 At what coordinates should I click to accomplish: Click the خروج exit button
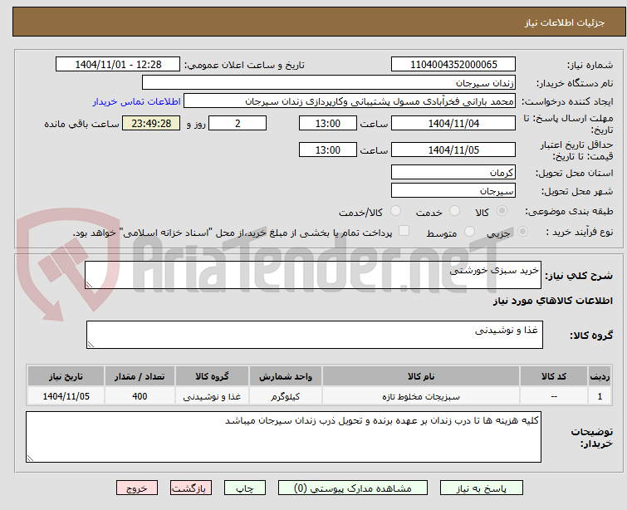pos(137,488)
